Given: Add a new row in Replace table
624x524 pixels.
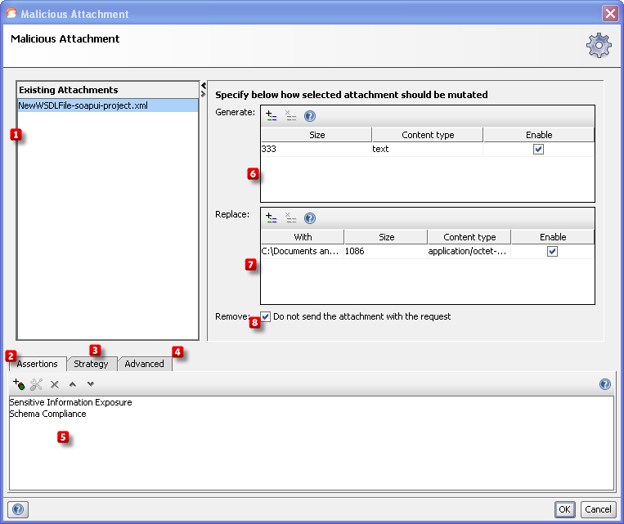Looking at the screenshot, I should coord(272,218).
